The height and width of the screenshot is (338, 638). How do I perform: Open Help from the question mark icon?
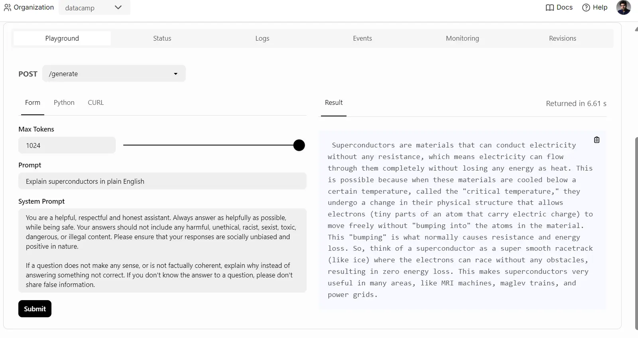(x=586, y=8)
